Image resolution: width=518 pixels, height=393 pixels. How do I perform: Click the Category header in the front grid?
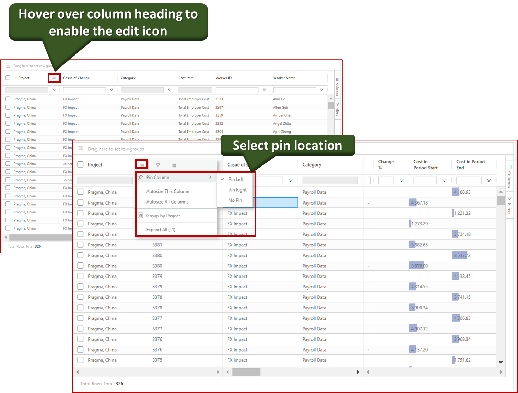pos(311,165)
